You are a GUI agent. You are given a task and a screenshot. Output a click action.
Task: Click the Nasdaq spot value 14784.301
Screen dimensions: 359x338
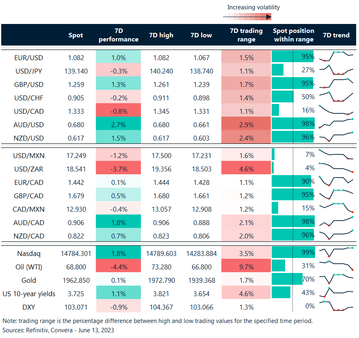coord(76,253)
